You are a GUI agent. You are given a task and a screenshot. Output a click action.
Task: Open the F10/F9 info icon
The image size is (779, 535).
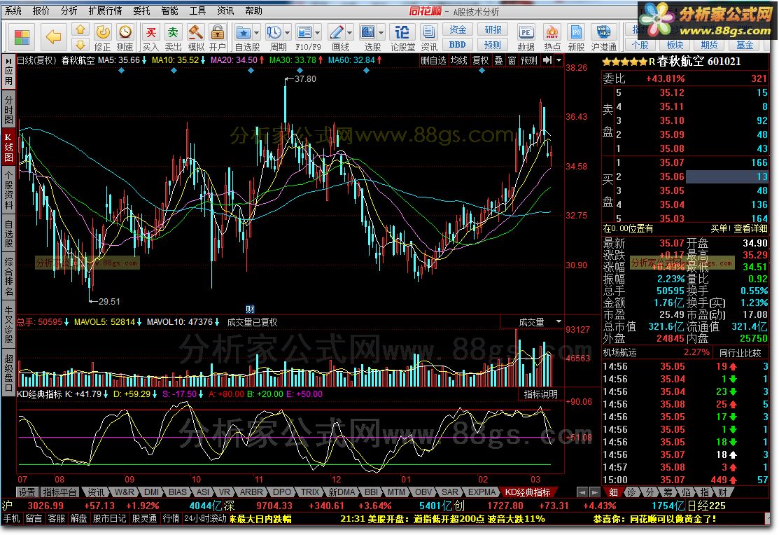pos(304,33)
